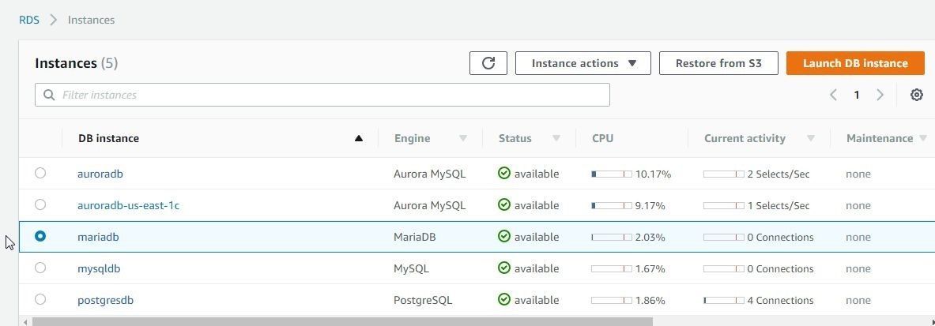Open the Instance actions dropdown
The image size is (935, 326).
pos(583,63)
